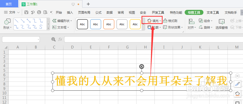Switch to the 开始 tab
The image size is (243, 104).
[x=59, y=13]
